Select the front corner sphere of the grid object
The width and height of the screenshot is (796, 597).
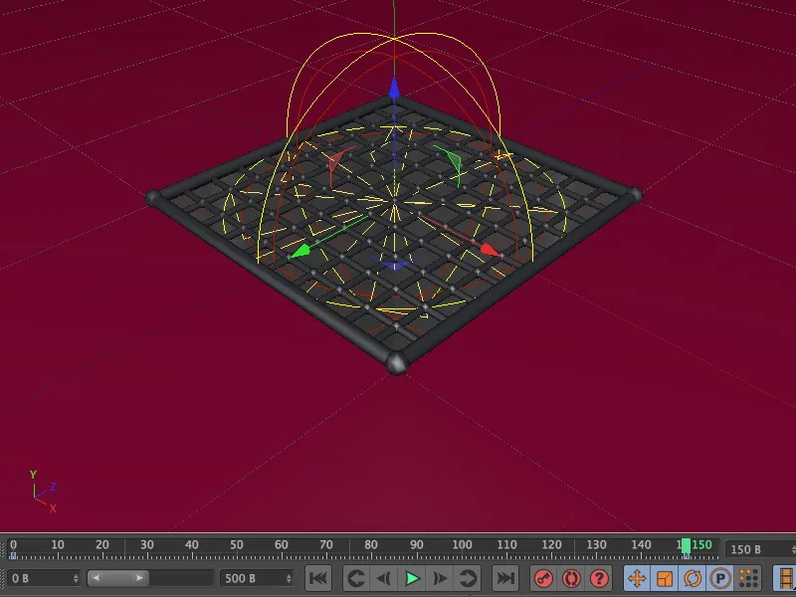point(396,363)
